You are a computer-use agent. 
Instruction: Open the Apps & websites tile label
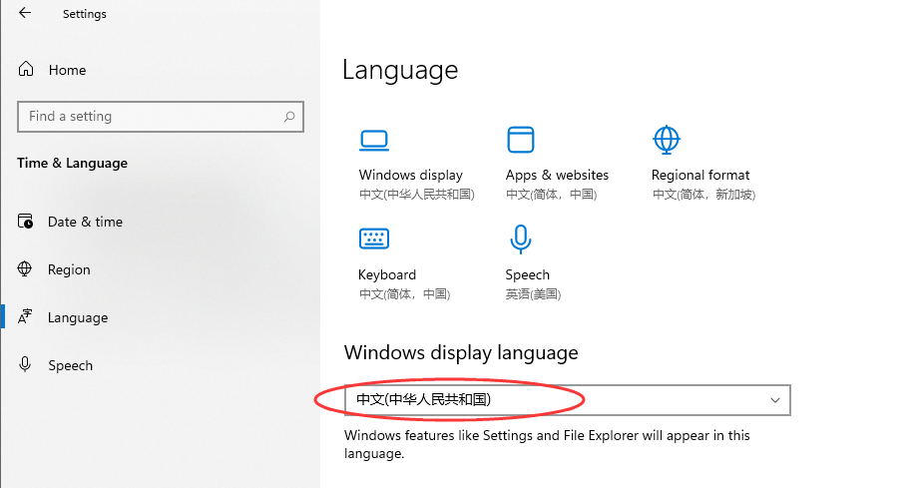tap(557, 175)
